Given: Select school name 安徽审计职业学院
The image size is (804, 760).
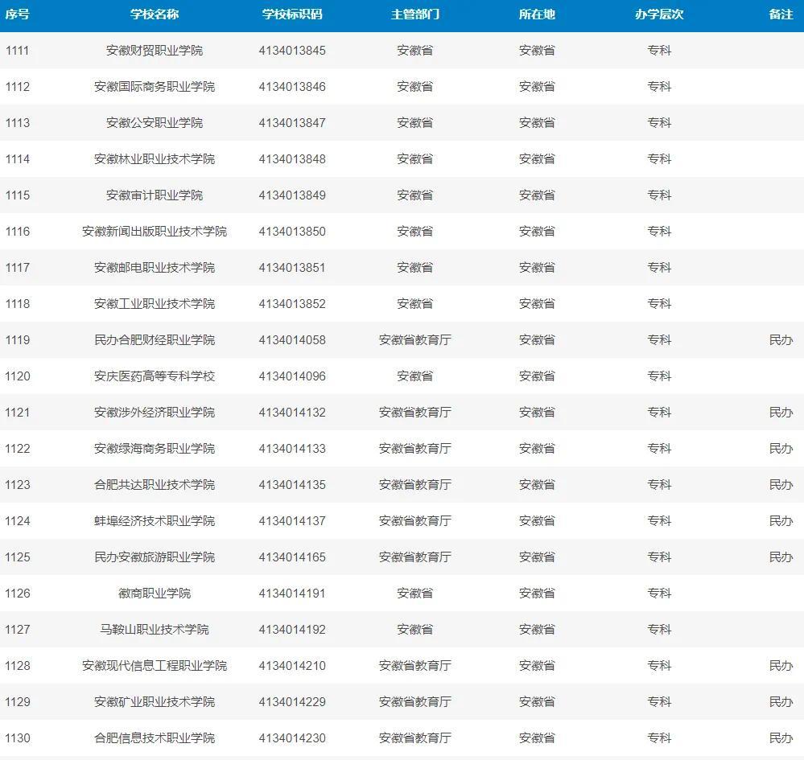Looking at the screenshot, I should point(155,195).
